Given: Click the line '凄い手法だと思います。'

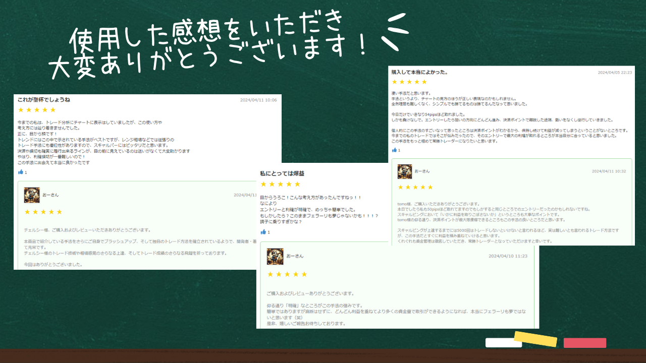Looking at the screenshot, I should 411,93.
